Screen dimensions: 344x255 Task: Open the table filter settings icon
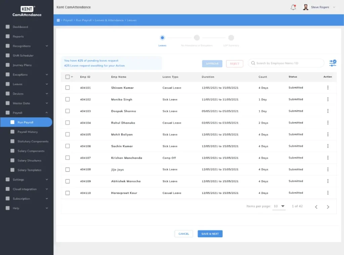(333, 63)
